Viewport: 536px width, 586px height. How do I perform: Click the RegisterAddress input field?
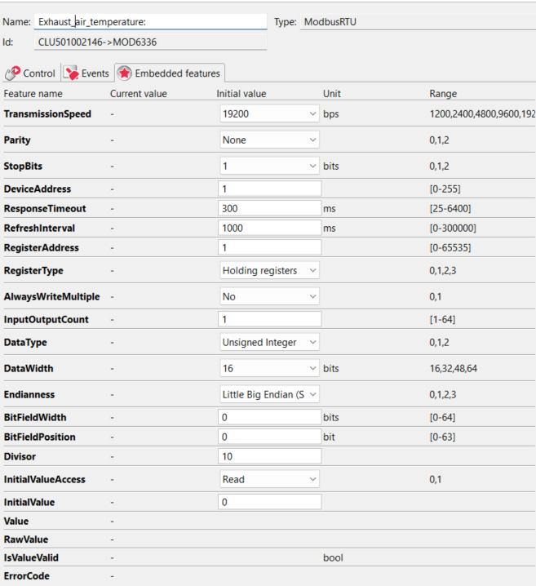click(270, 247)
